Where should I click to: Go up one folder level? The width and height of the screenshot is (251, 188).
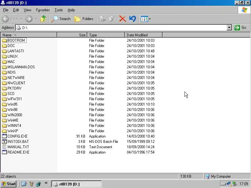click(x=43, y=19)
